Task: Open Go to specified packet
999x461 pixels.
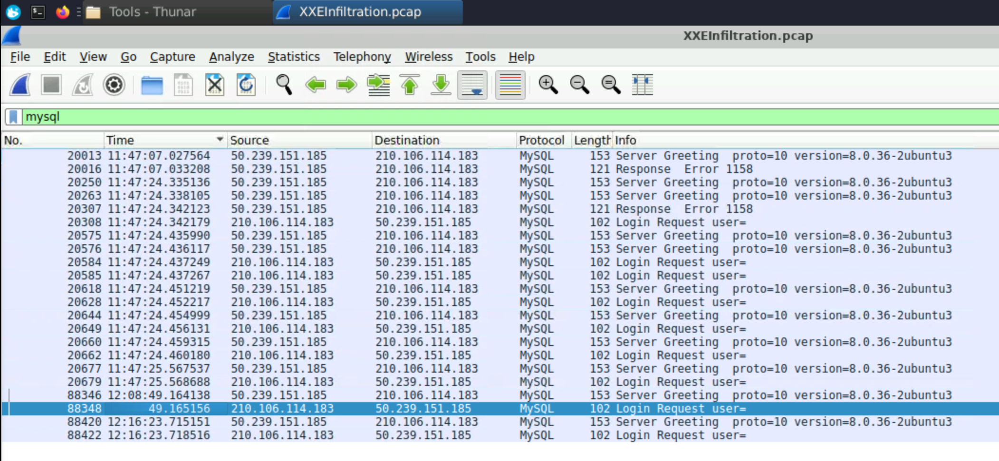Action: pos(378,85)
